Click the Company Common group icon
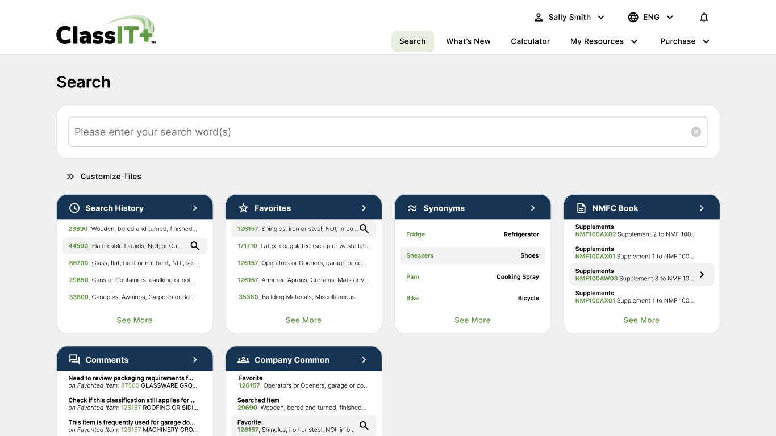Viewport: 776px width, 436px height. pyautogui.click(x=243, y=359)
